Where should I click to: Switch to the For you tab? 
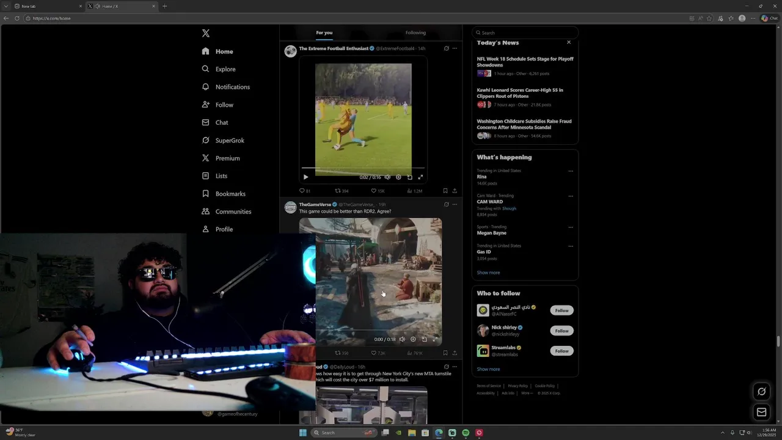324,32
